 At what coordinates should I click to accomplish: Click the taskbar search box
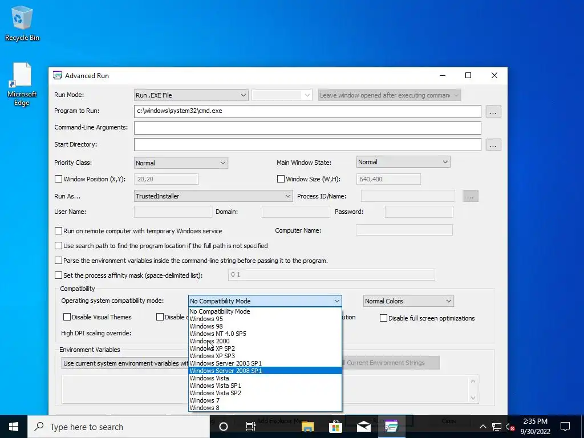coord(119,427)
